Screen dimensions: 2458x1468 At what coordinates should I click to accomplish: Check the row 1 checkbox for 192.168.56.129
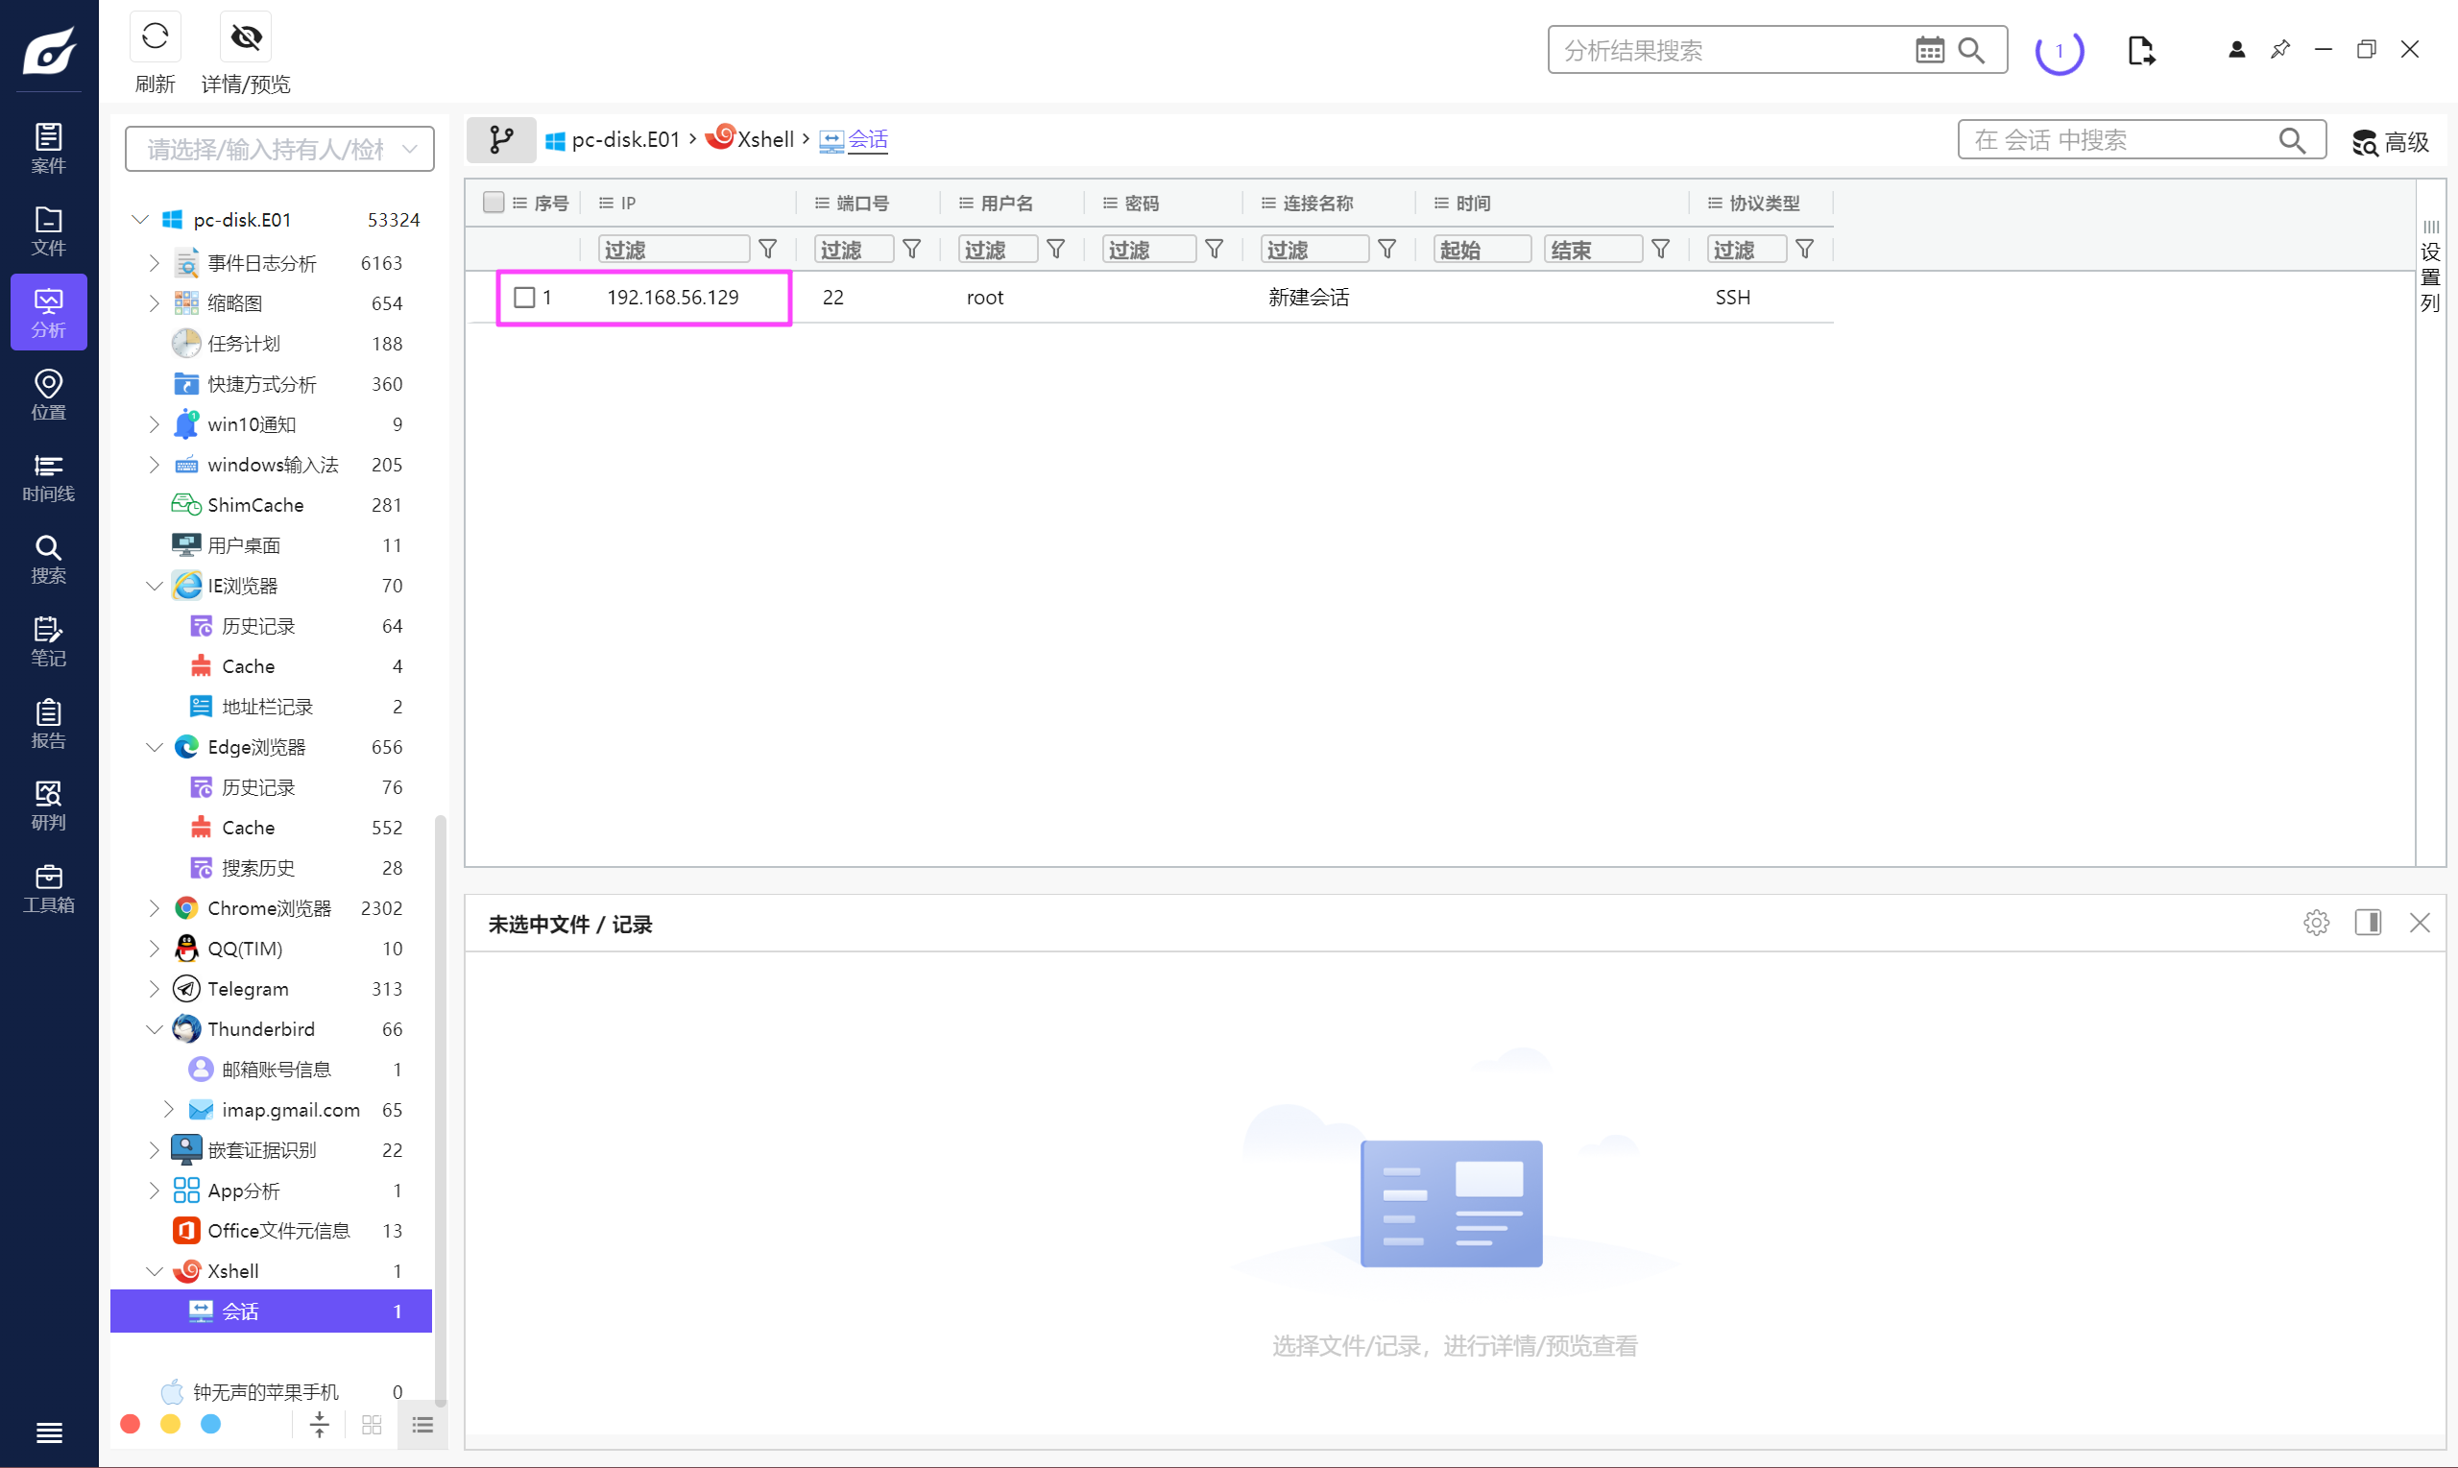point(524,297)
